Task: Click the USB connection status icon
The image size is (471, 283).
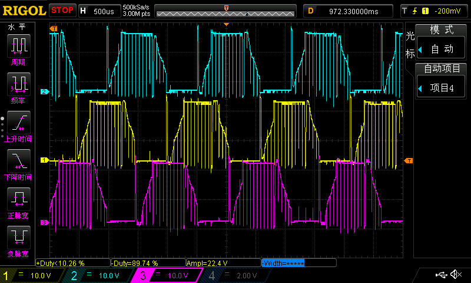Action: [441, 275]
